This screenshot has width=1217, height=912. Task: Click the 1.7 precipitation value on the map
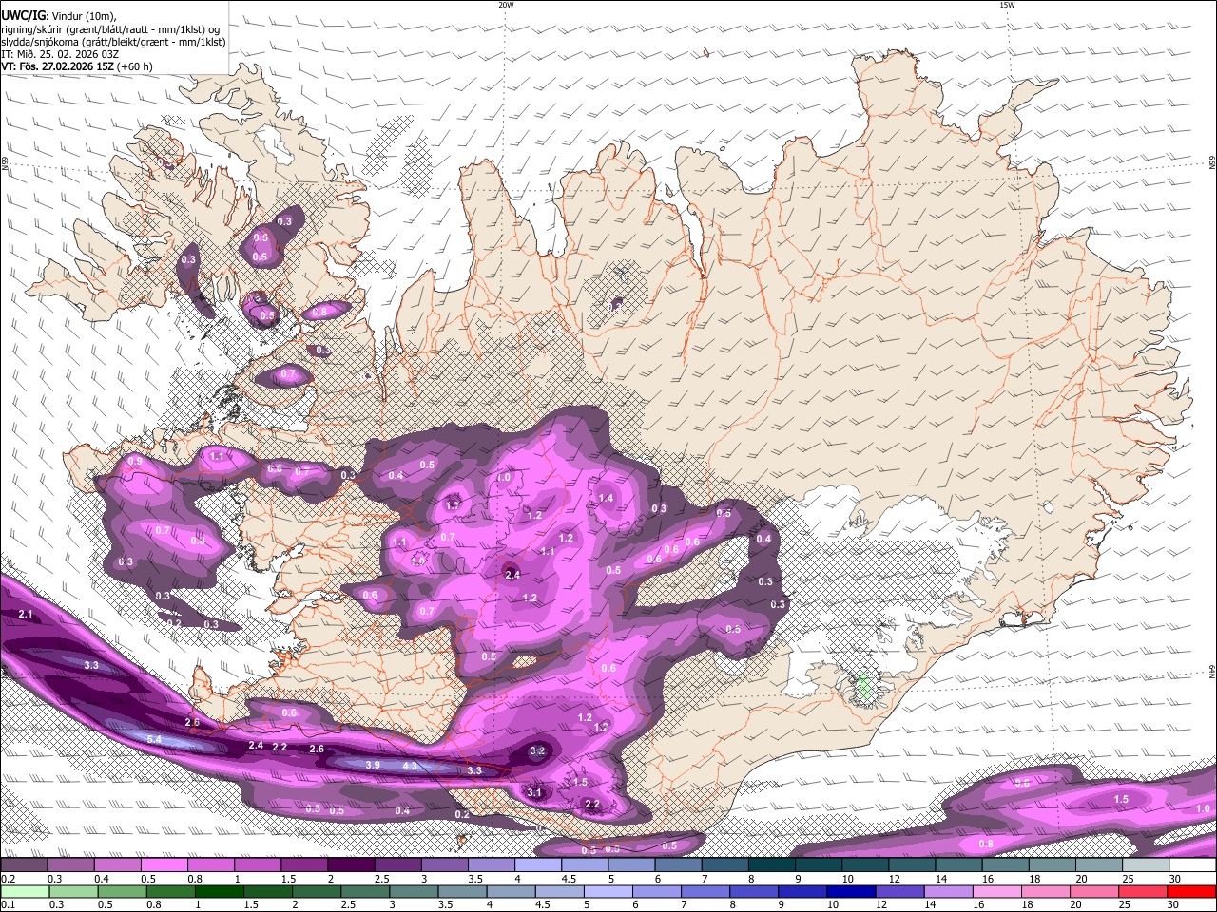(453, 504)
